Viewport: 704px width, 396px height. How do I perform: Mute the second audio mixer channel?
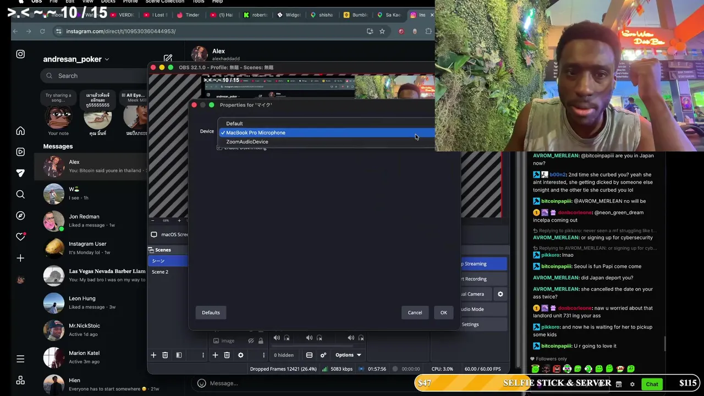tap(309, 338)
